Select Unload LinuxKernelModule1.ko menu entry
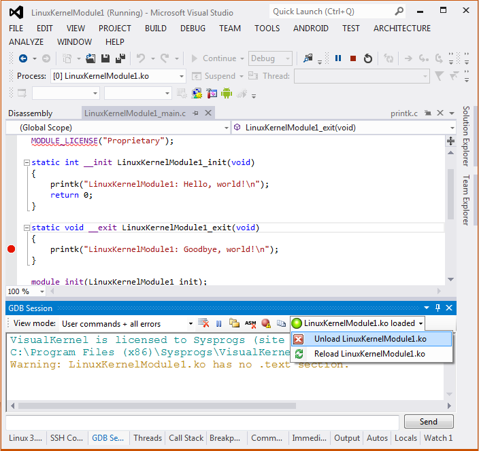 click(x=370, y=339)
